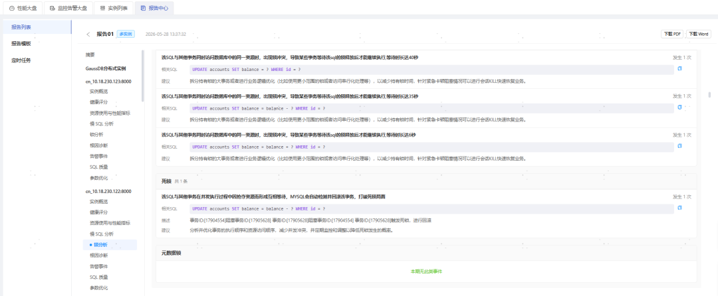The image size is (718, 296).
Task: Copy the SQL of the 6秒 lock wait entry
Action: 680,146
